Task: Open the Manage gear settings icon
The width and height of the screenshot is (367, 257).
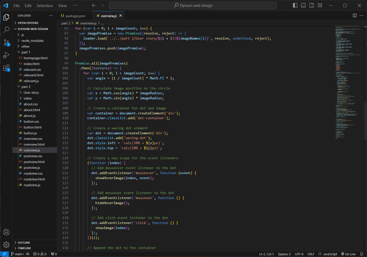Action: coord(6,244)
